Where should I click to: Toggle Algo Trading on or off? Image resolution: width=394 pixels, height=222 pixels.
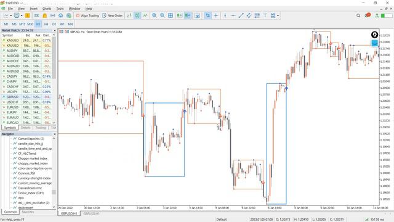87,15
